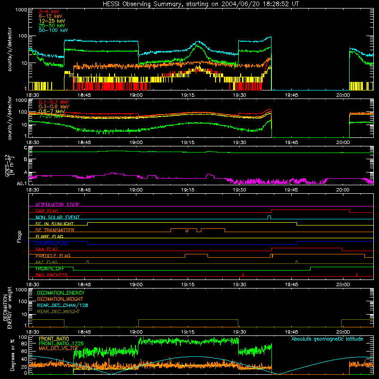Select the 0.1-0.3 MeV legend label
This screenshot has height=379, width=379.
pos(54,102)
